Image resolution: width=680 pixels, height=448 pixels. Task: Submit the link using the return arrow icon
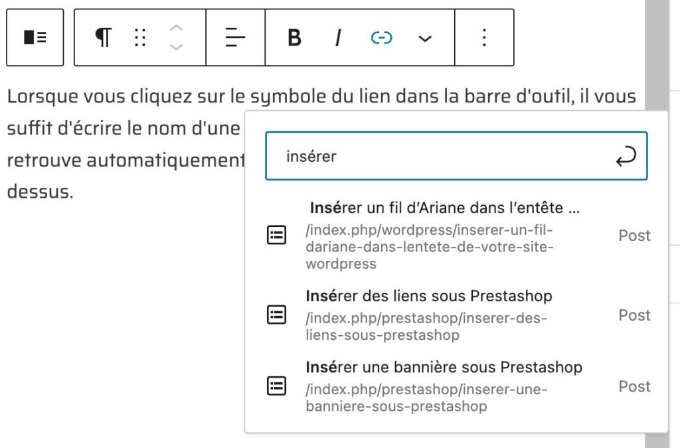(626, 157)
